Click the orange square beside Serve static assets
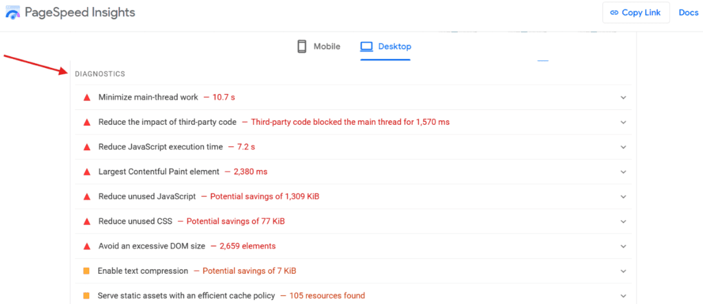Image resolution: width=703 pixels, height=304 pixels. (87, 296)
